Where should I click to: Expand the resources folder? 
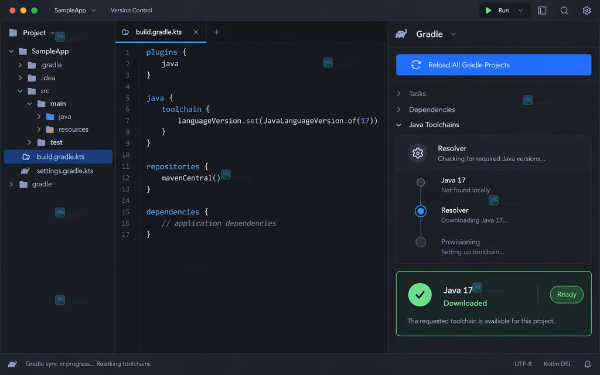39,129
